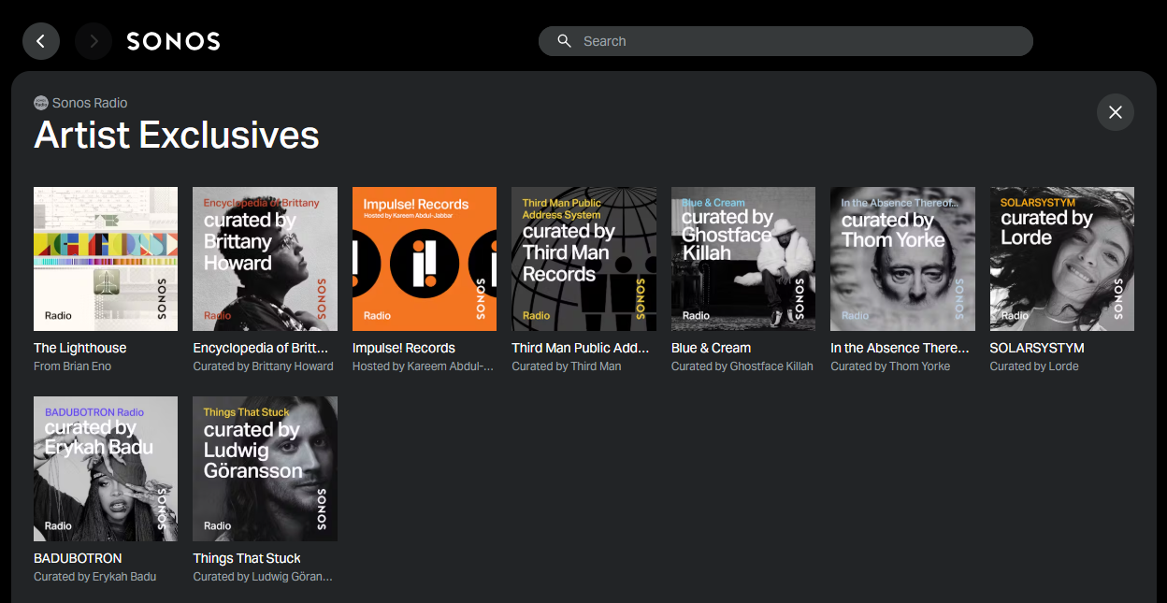Viewport: 1167px width, 603px height.
Task: Click Curated by Thom Yorke subtitle
Action: 890,366
